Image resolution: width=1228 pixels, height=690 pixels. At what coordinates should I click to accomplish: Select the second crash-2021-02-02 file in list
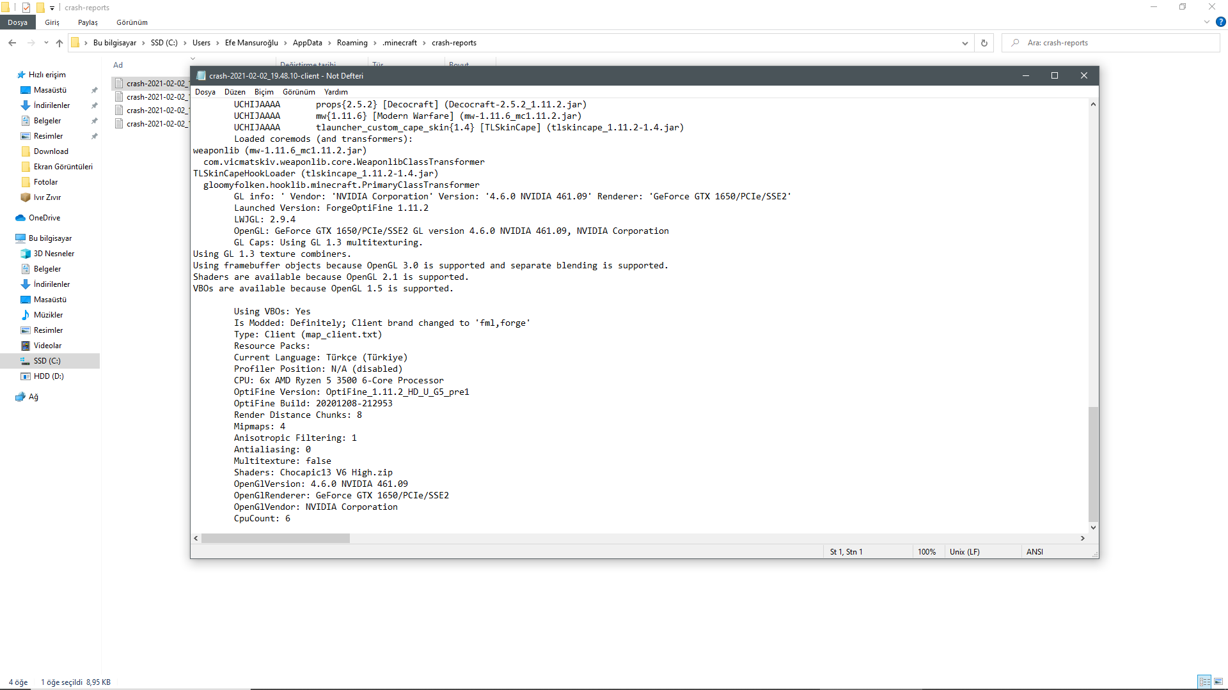click(x=151, y=97)
